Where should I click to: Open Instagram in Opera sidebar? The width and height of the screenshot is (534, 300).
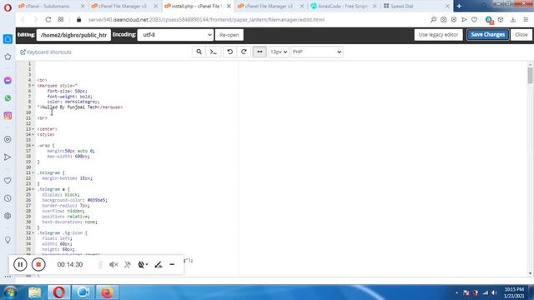pos(8,116)
